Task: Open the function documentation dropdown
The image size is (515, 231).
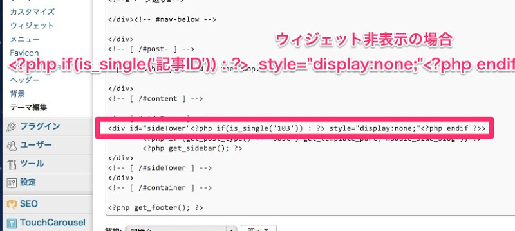Action: coord(181,228)
